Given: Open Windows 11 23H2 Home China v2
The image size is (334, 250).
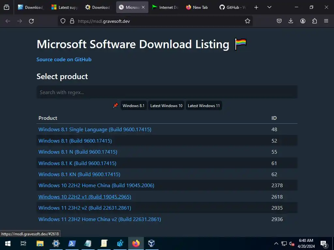Looking at the screenshot, I should (100, 219).
